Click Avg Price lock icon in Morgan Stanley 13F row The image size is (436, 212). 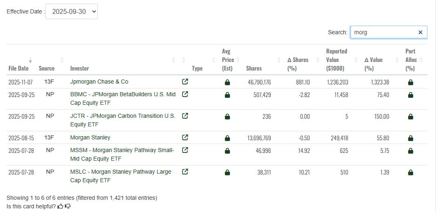(227, 138)
